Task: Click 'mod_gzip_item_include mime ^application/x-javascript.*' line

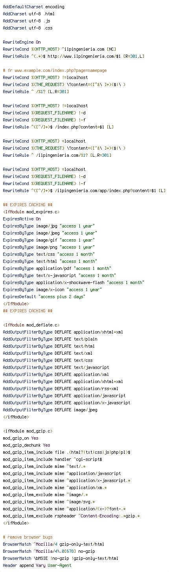Action: [x=66, y=480]
